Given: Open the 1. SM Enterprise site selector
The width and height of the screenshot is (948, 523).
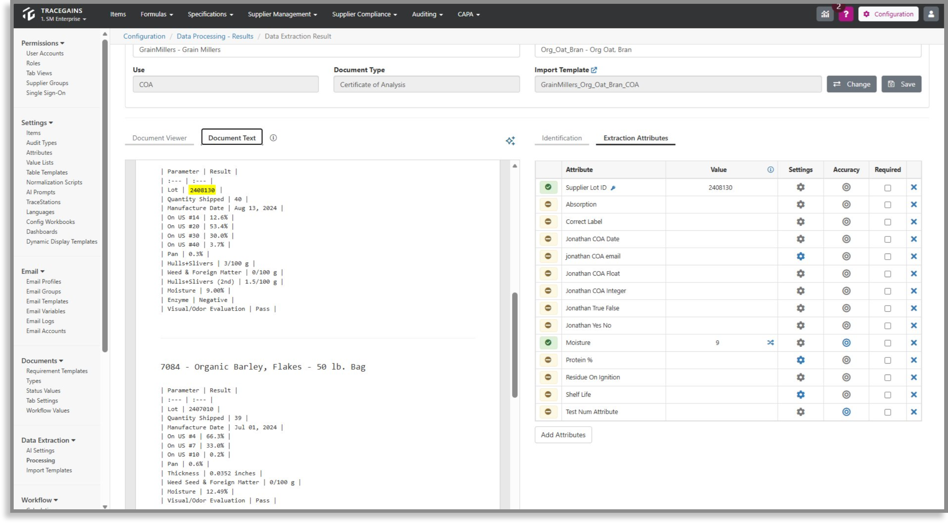Looking at the screenshot, I should point(64,19).
